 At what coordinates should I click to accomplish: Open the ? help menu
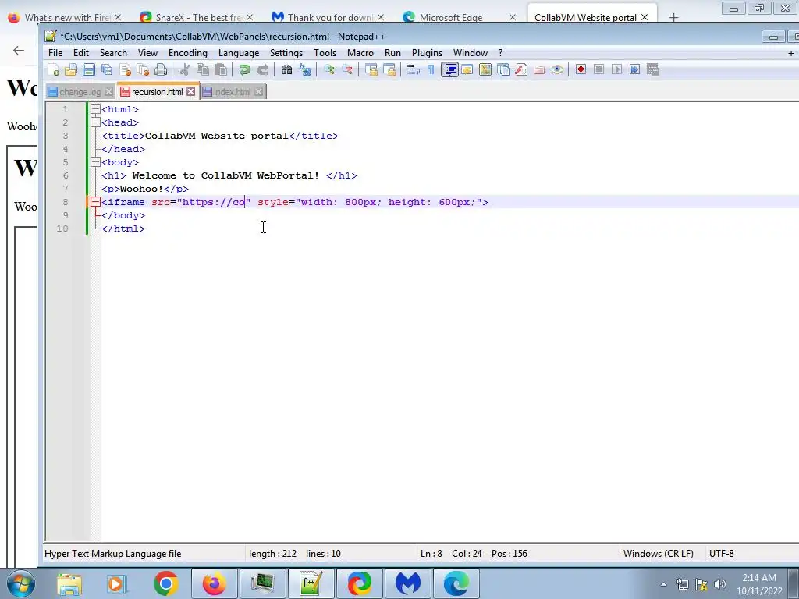[x=500, y=53]
